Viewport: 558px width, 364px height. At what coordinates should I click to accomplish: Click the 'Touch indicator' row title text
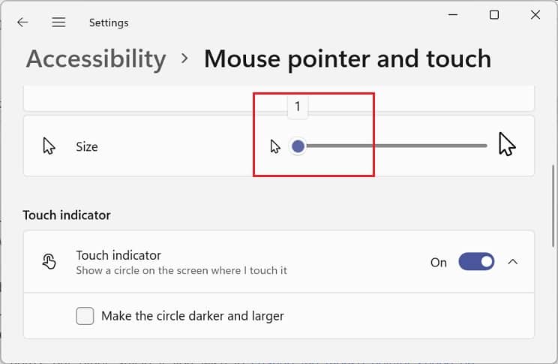point(118,255)
